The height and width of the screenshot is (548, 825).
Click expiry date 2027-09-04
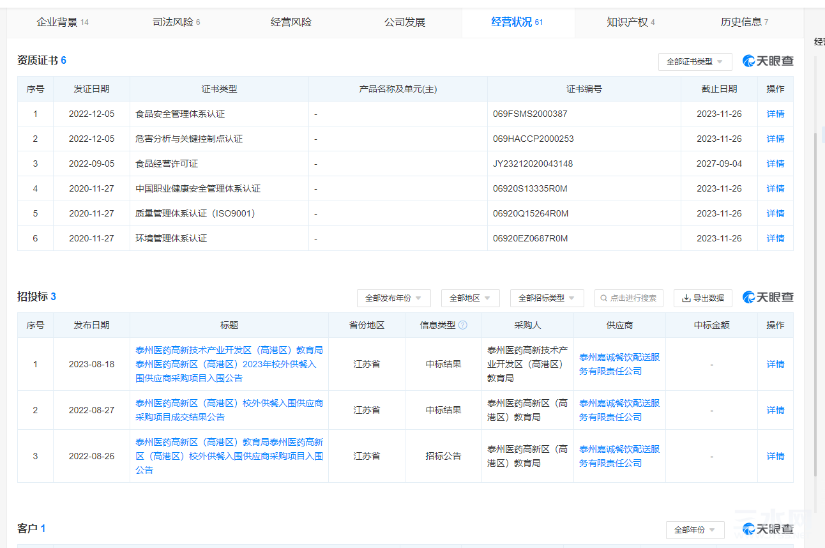click(x=719, y=164)
